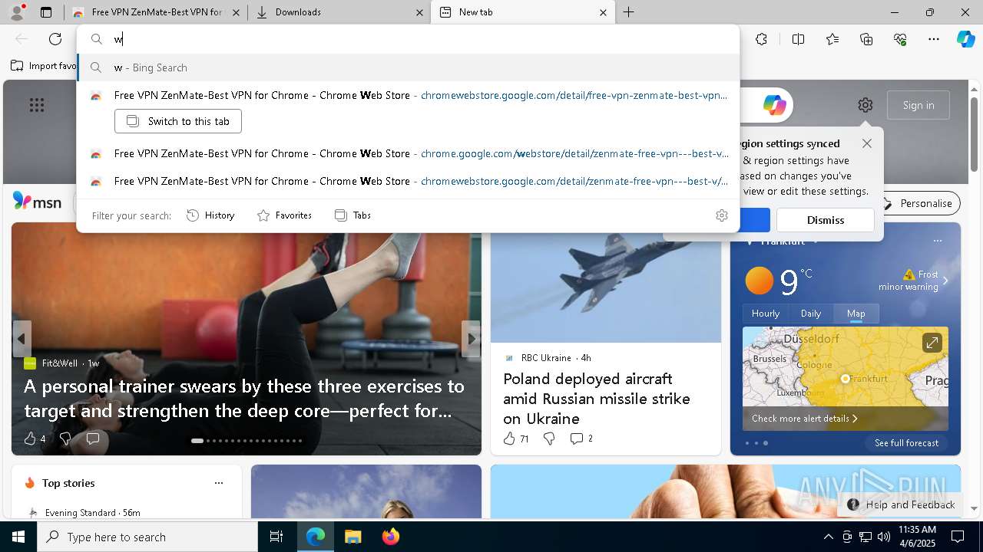983x552 pixels.
Task: Open the Import favorites bookmark bar item
Action: [x=43, y=66]
